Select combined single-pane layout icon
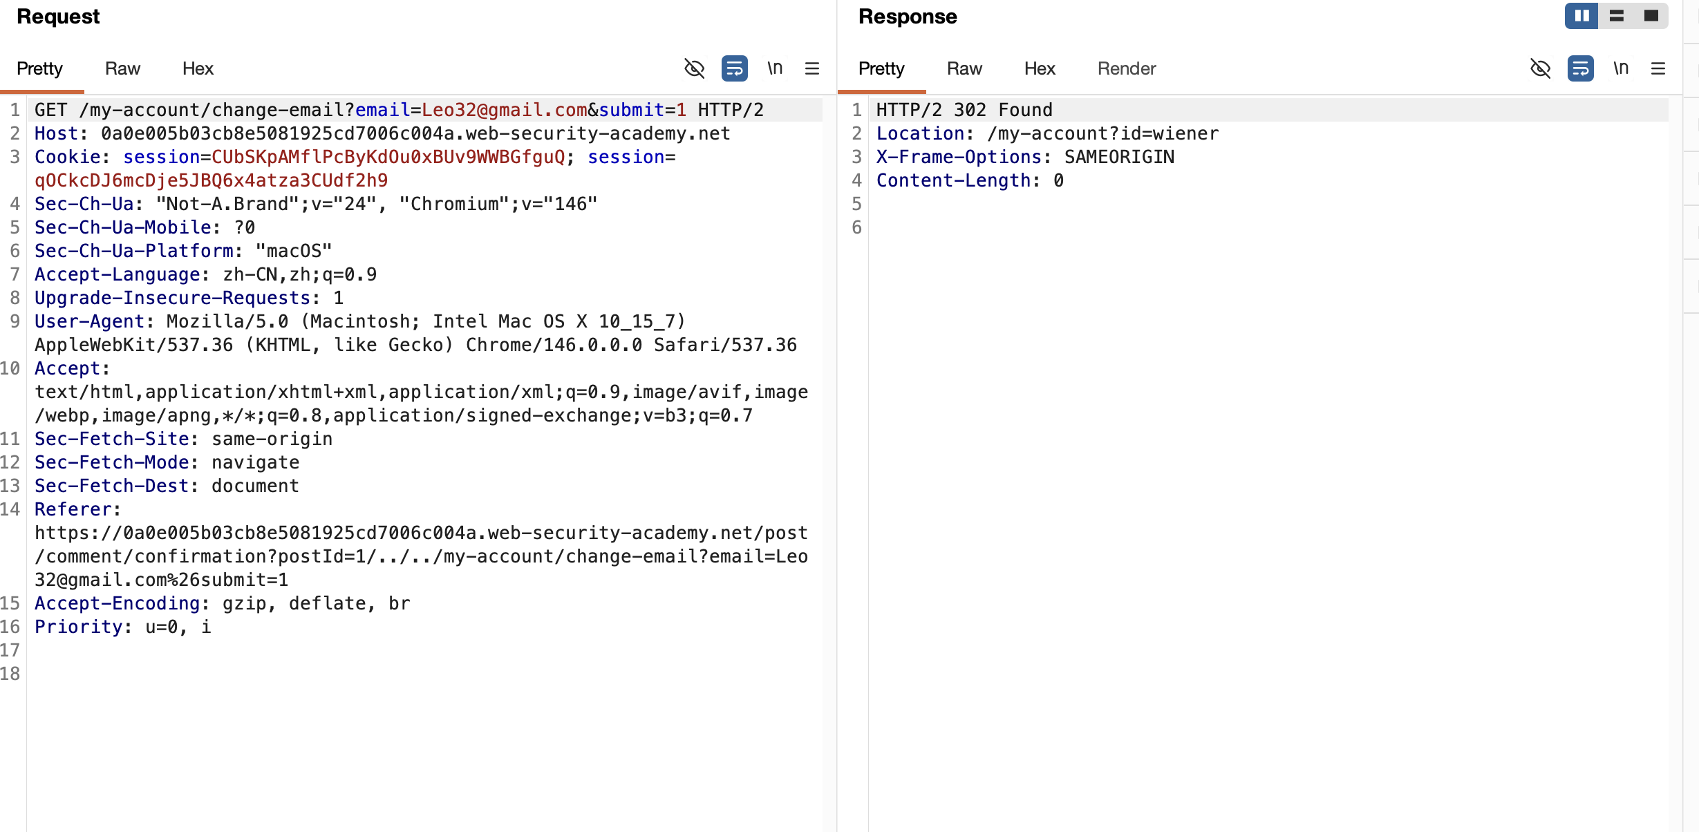The image size is (1699, 832). (1651, 16)
